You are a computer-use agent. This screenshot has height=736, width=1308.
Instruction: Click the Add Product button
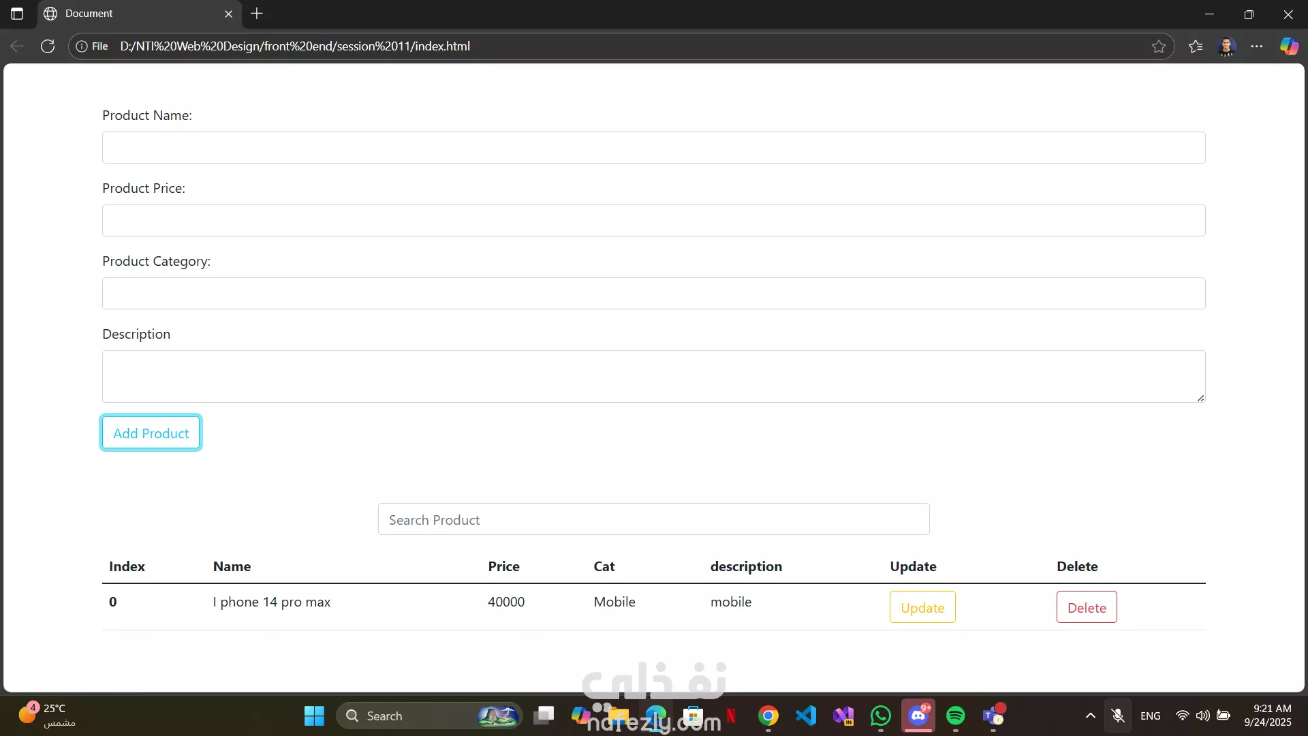pos(151,433)
